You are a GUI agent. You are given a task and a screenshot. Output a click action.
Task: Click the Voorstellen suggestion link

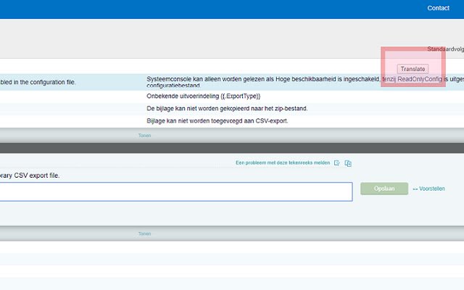[428, 188]
